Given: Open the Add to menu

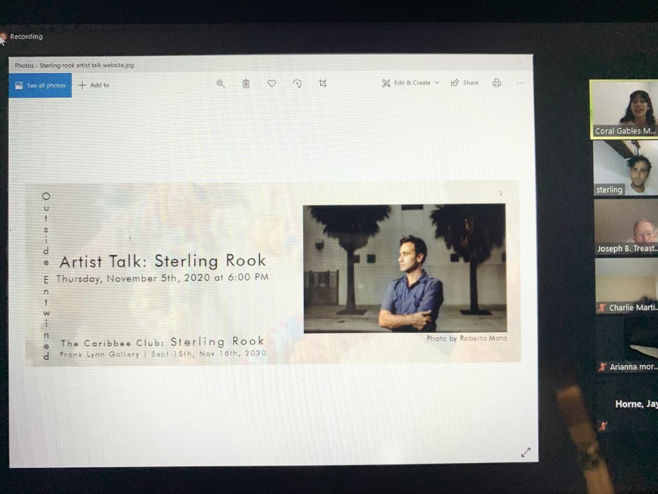Looking at the screenshot, I should tap(94, 85).
